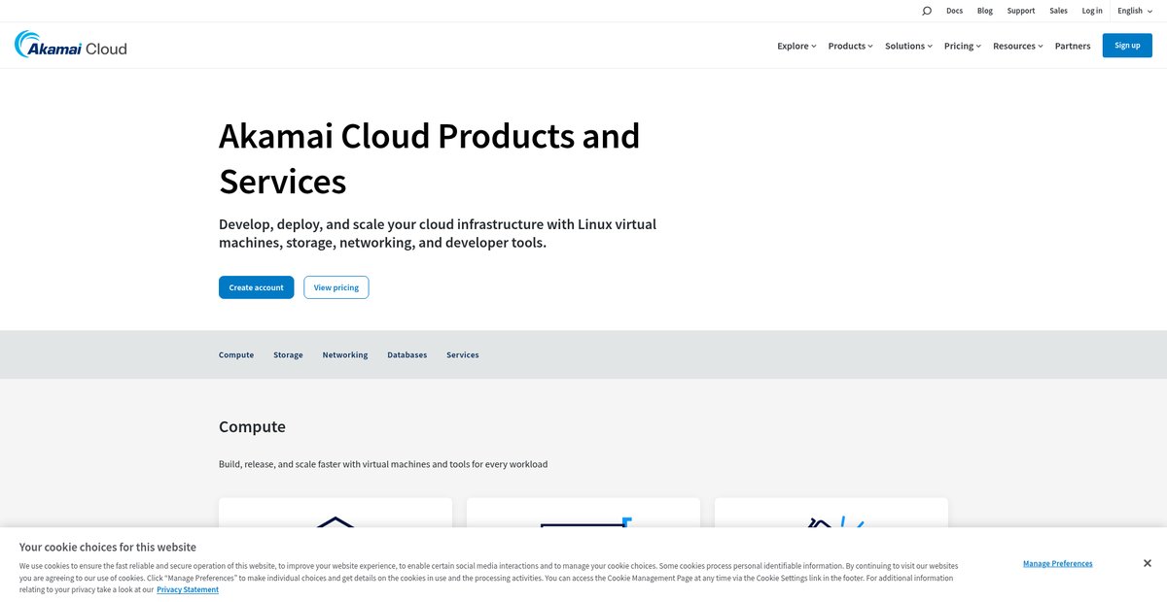Jump to the Storage section tab
Screen dimensions: 1167x602
pos(288,354)
